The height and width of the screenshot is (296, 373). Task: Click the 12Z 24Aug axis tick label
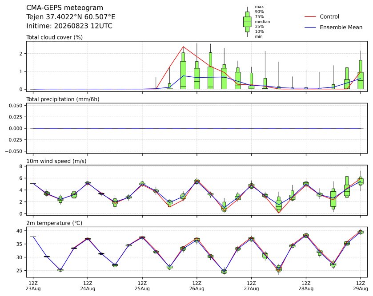point(88,286)
